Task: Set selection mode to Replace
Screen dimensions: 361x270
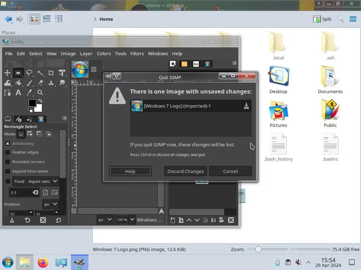Action: [x=21, y=134]
